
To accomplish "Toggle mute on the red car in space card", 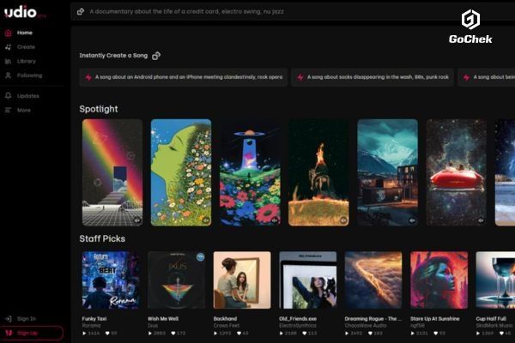I will (x=481, y=220).
